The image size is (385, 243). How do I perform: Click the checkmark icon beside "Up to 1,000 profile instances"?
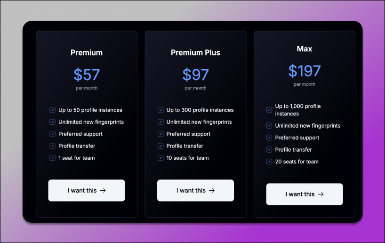269,110
